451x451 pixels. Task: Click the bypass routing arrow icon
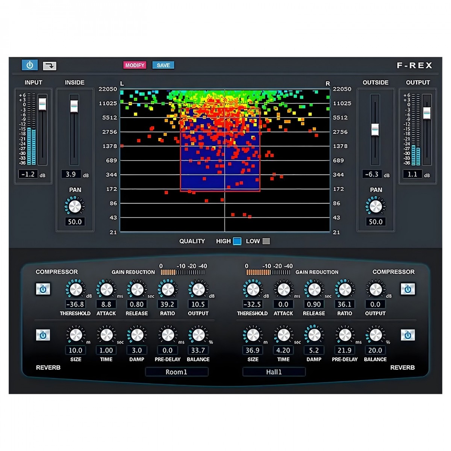tap(49, 66)
